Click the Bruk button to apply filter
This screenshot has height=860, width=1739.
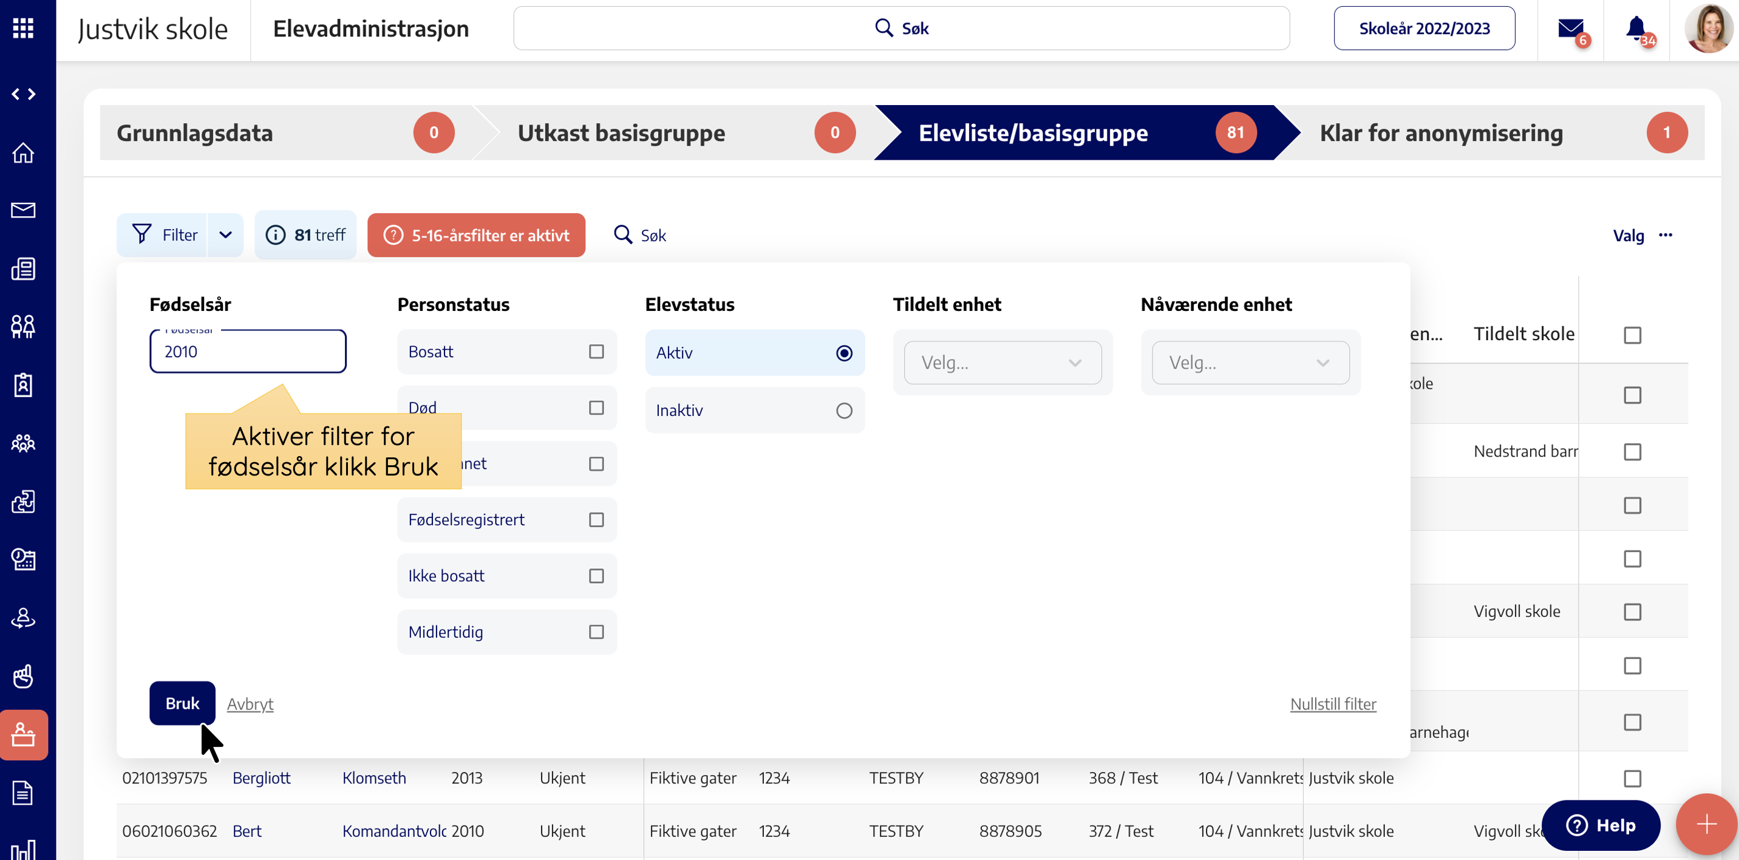pos(182,703)
